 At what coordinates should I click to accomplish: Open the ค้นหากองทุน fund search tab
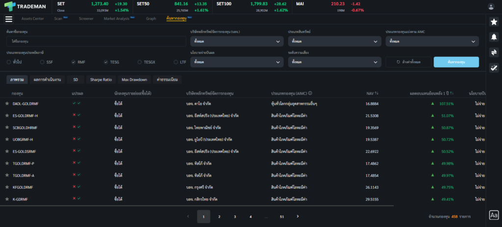pyautogui.click(x=176, y=19)
